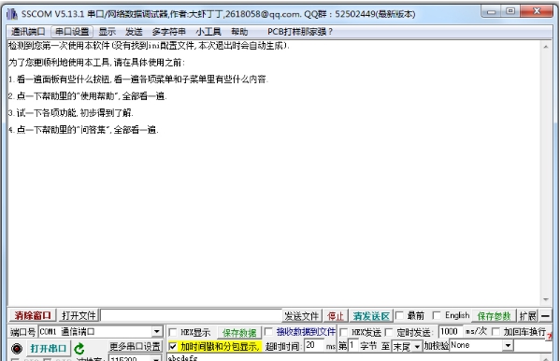Expand the 115200 baud rate dropdown
Image resolution: width=560 pixels, height=361 pixels.
[157, 359]
